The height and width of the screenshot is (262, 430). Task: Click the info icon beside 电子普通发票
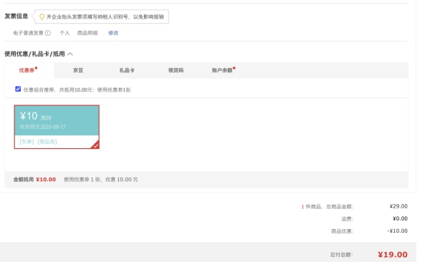point(48,33)
